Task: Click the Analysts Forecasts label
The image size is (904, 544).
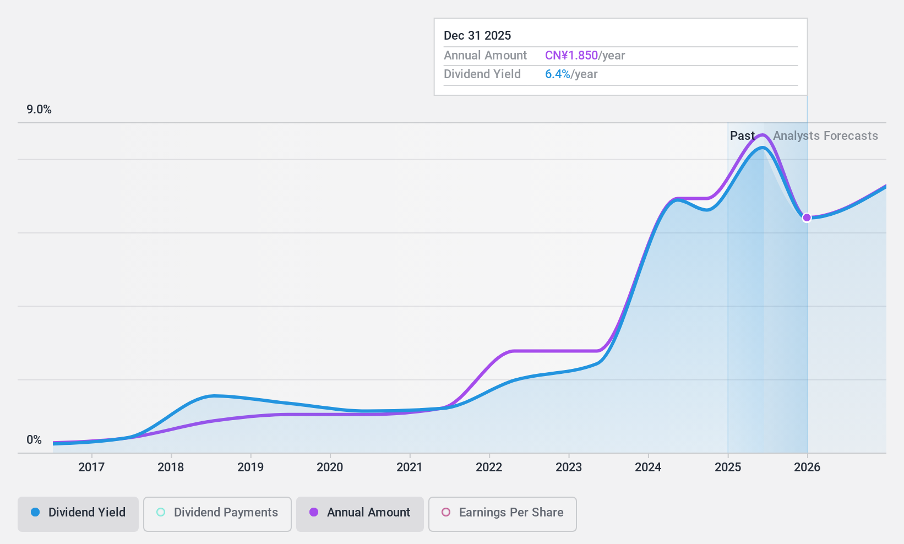Action: pyautogui.click(x=825, y=136)
